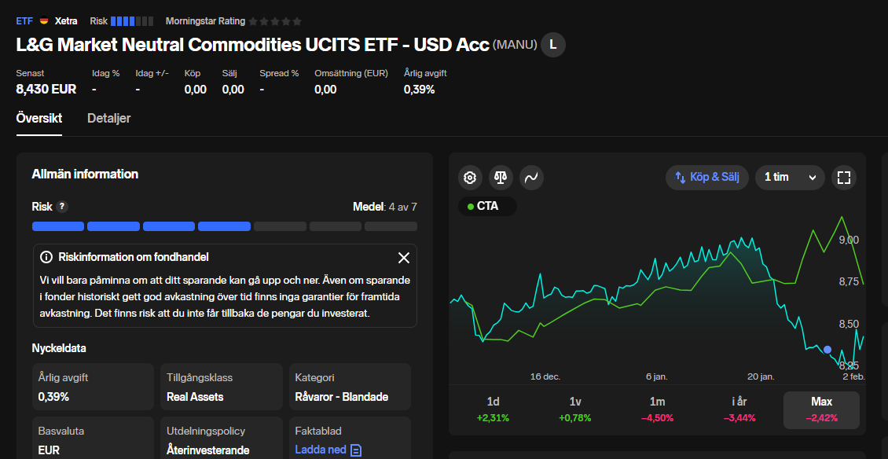
Task: Click the blue marker dot on chart
Action: (827, 349)
